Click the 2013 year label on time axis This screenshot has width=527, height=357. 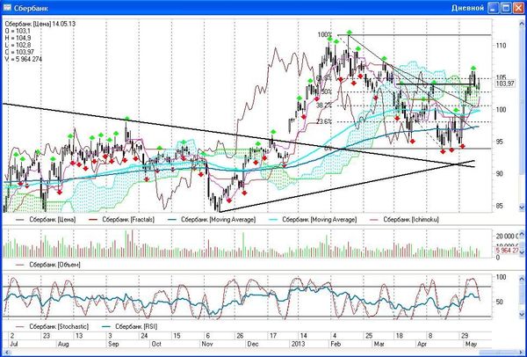coord(298,344)
